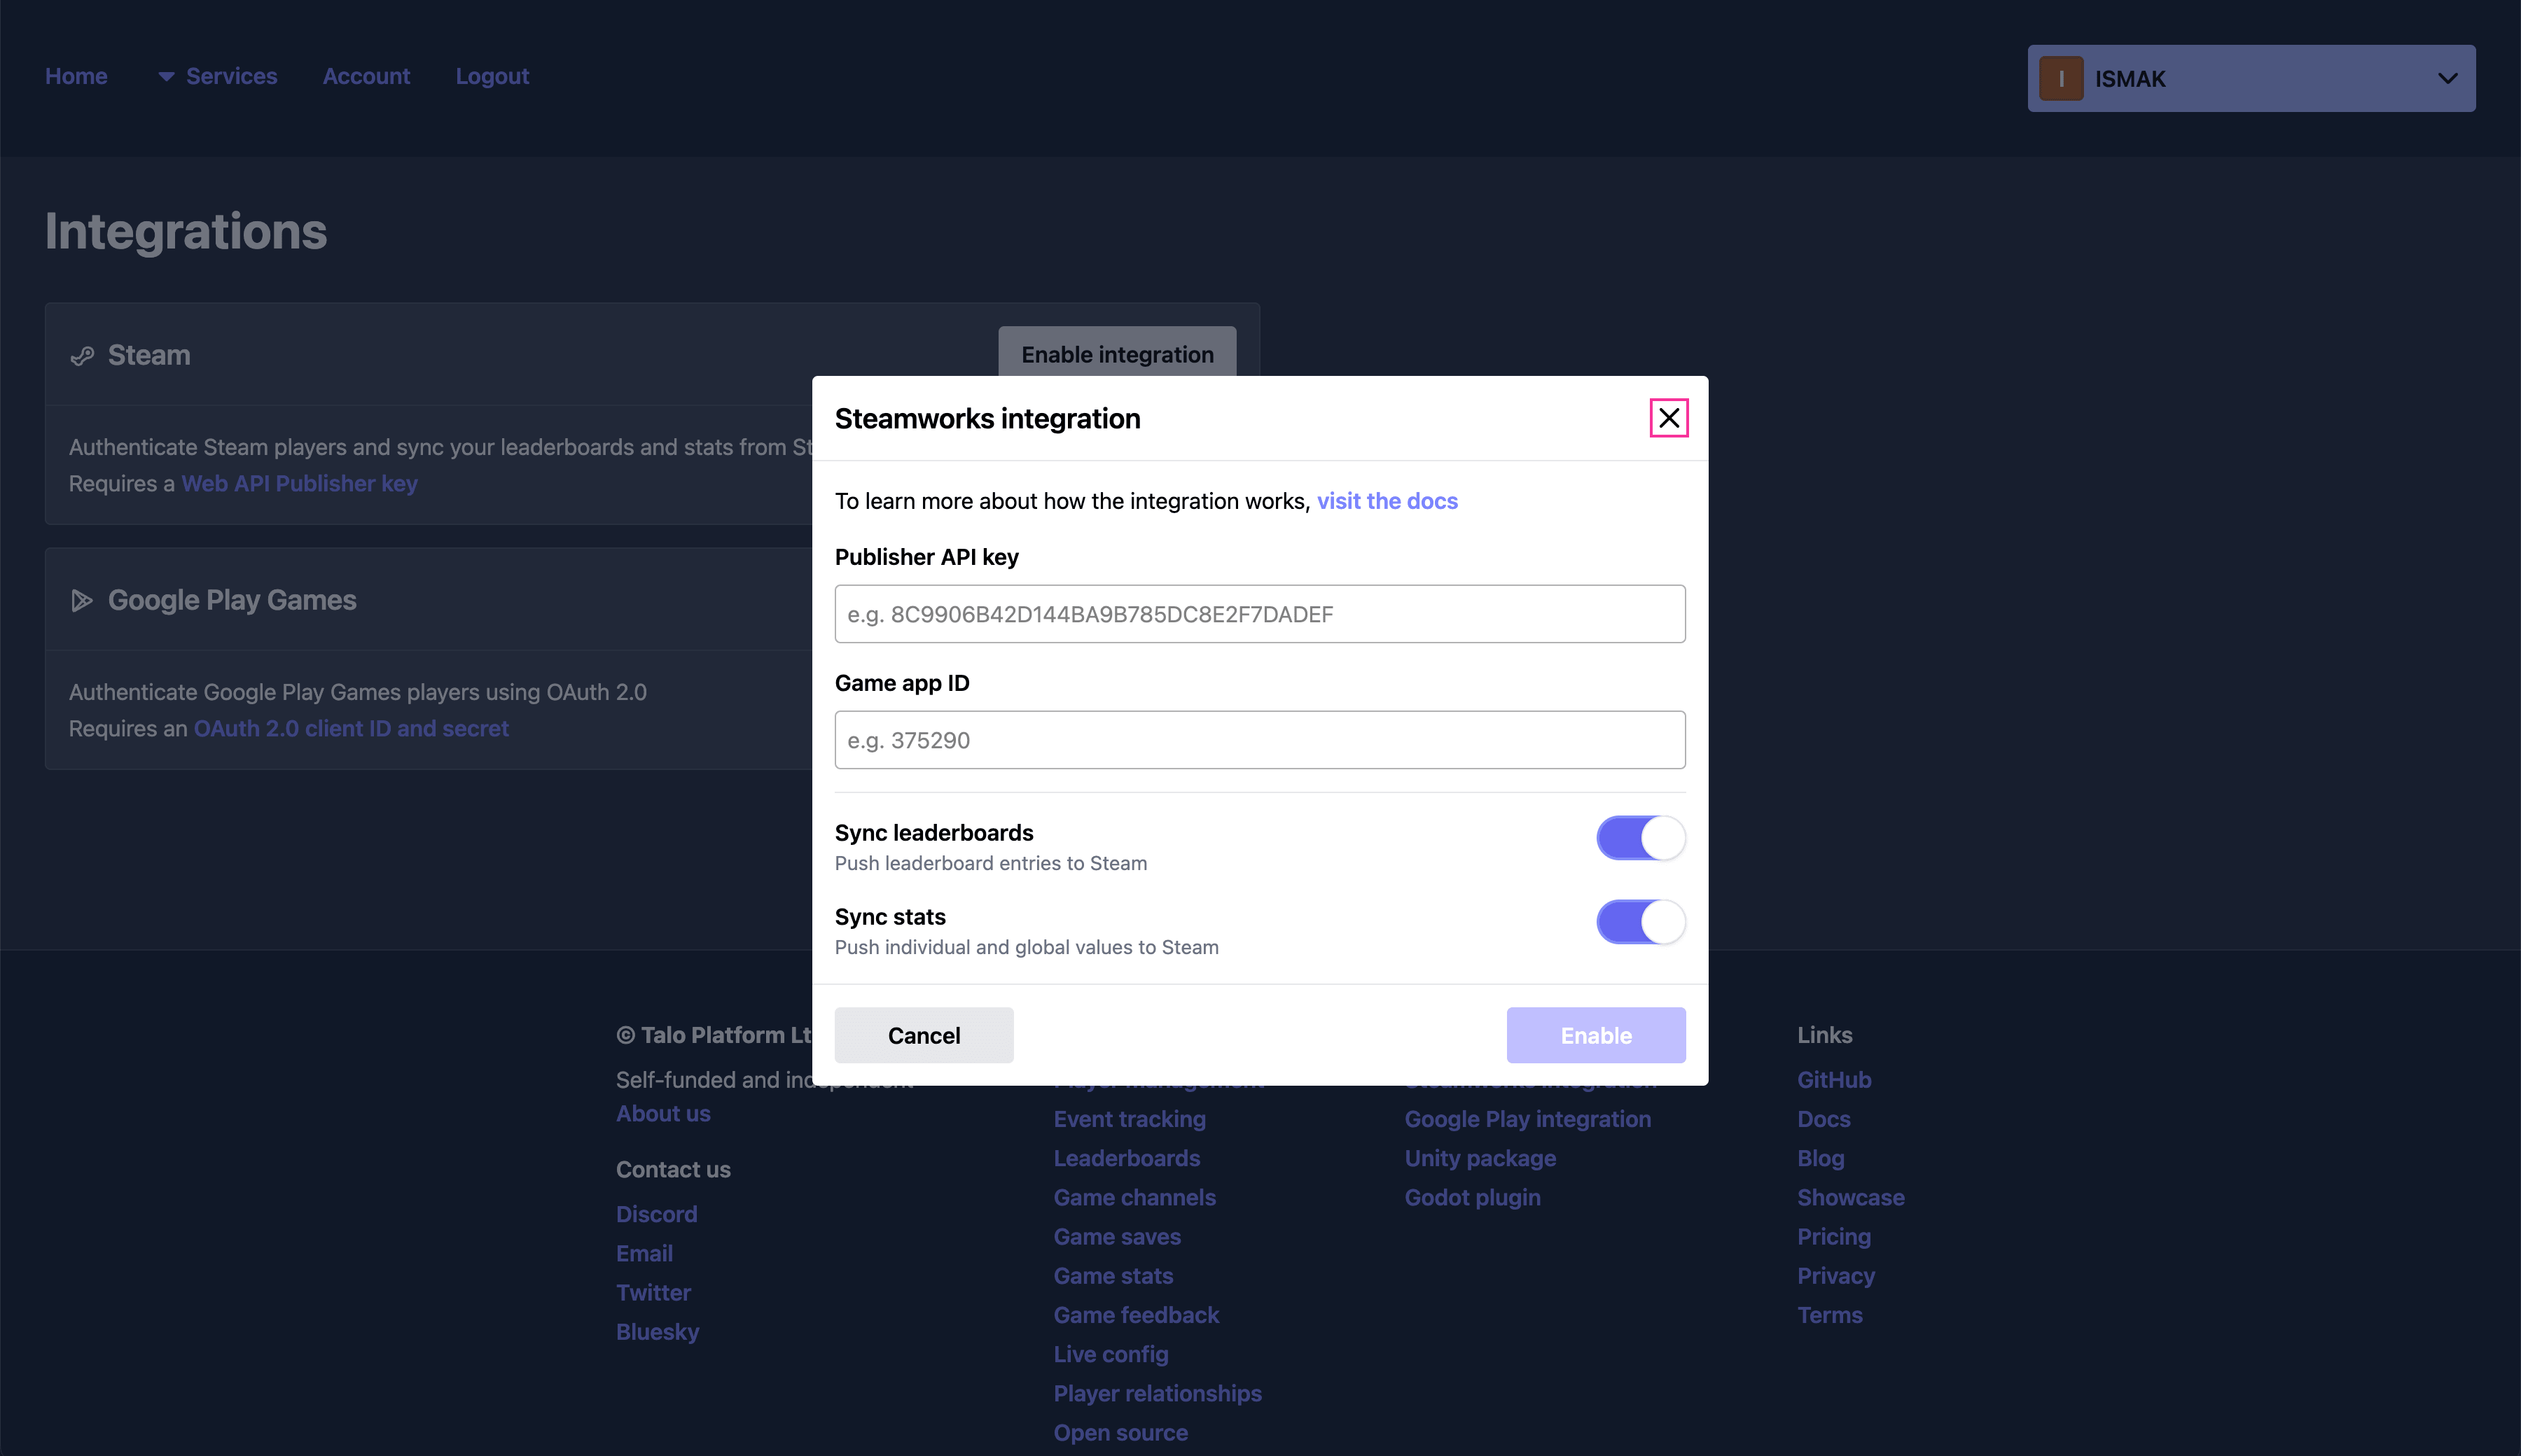2521x1456 pixels.
Task: Disable the Sync leaderboards toggle
Action: 1639,838
